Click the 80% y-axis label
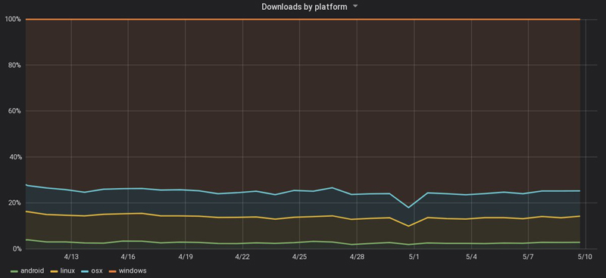 [x=14, y=65]
